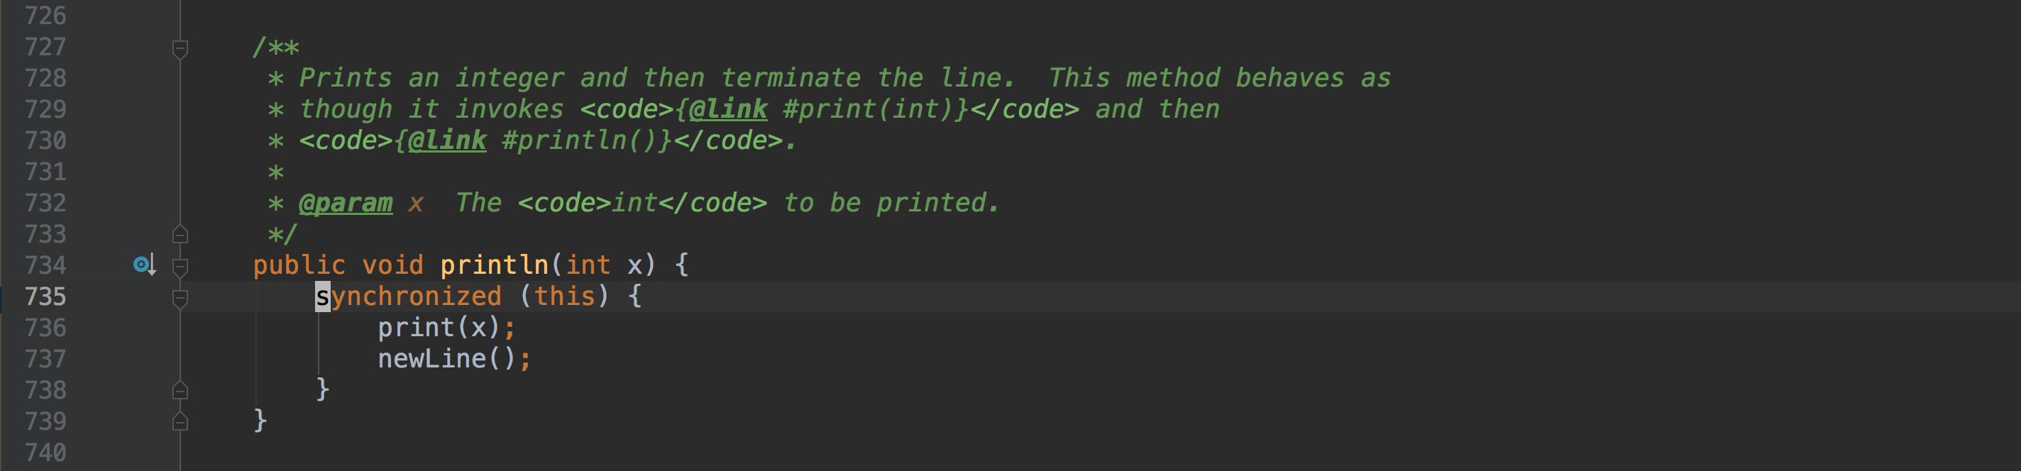Click line number 735 in the gutter

(x=45, y=297)
